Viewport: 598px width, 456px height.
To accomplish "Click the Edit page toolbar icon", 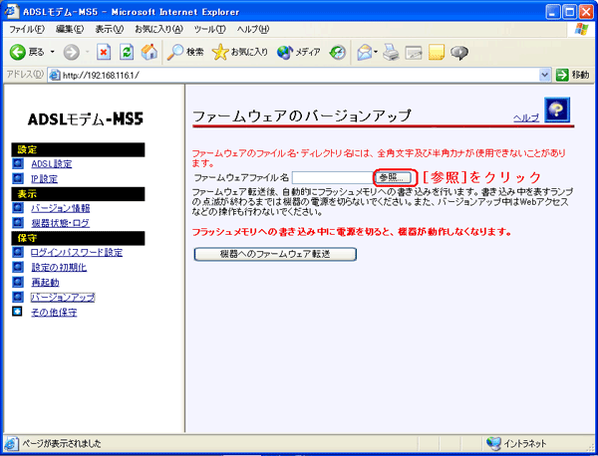I will 414,53.
